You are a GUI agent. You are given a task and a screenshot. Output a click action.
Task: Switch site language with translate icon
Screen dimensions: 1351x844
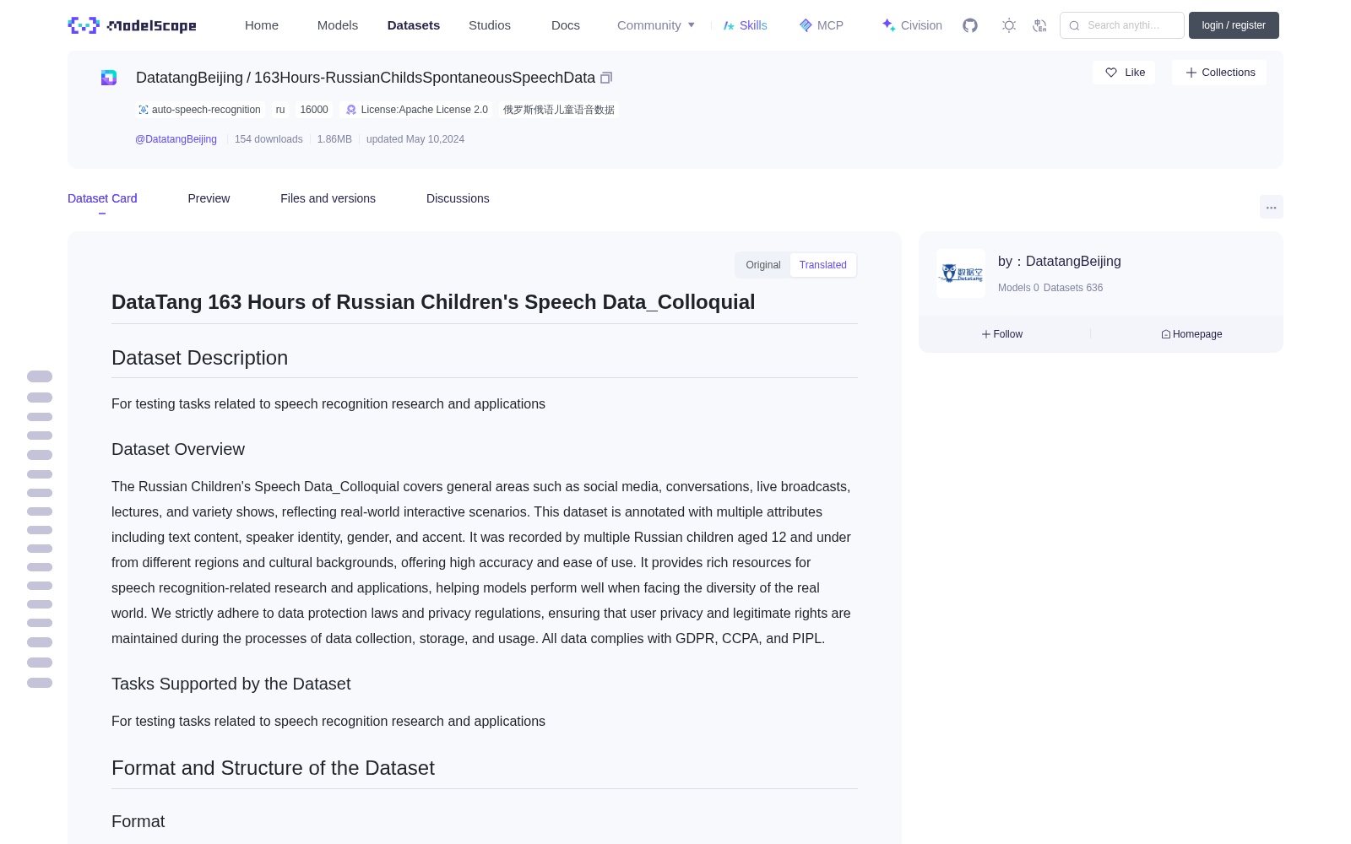coord(1040,25)
